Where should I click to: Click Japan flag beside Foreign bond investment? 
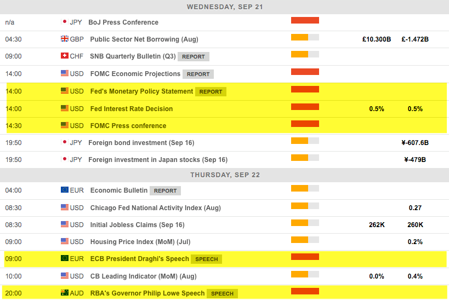coord(64,142)
